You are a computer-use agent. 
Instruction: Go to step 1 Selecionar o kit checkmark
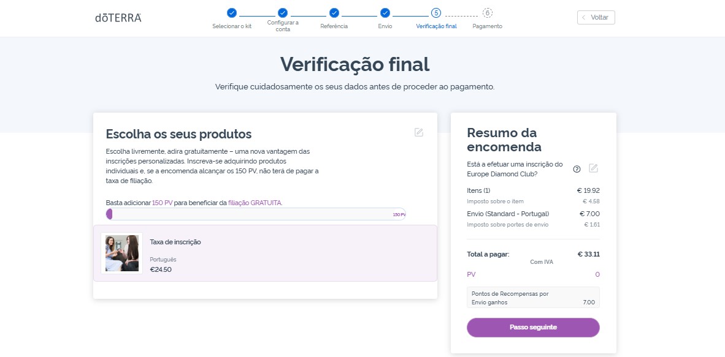(x=232, y=13)
